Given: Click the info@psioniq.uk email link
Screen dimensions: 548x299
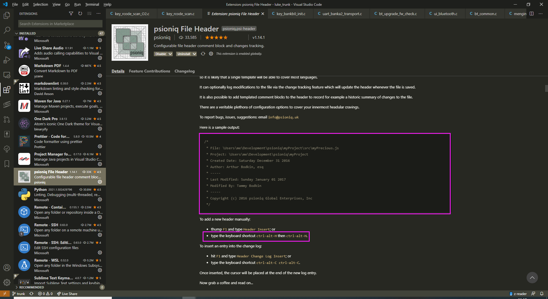Looking at the screenshot, I should click(283, 117).
